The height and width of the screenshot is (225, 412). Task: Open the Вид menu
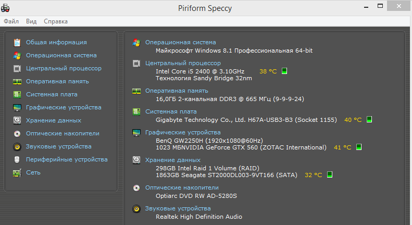point(31,21)
